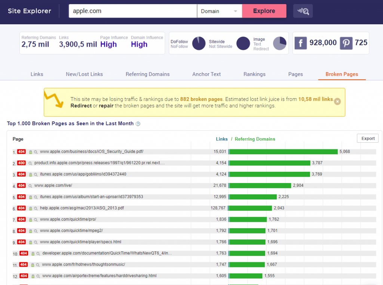Dismiss the yellow broken pages notice
This screenshot has width=383, height=285.
click(x=337, y=102)
